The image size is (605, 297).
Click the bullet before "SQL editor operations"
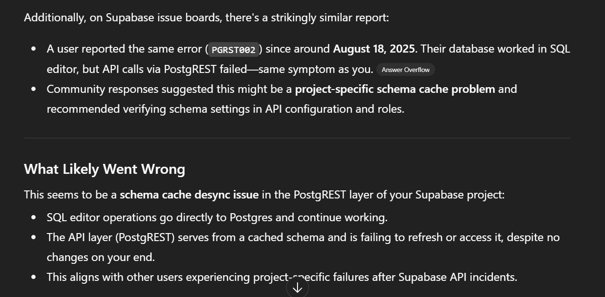point(34,218)
